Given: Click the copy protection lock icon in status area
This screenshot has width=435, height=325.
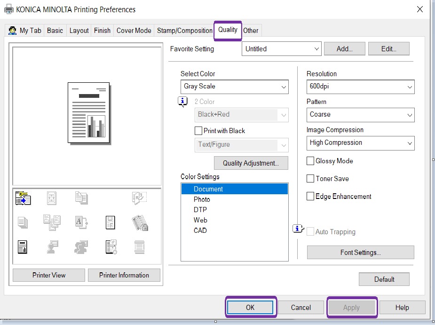Looking at the screenshot, I should point(139,222).
